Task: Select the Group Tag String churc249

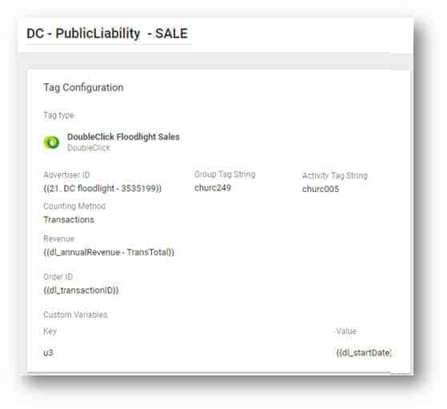Action: (213, 188)
